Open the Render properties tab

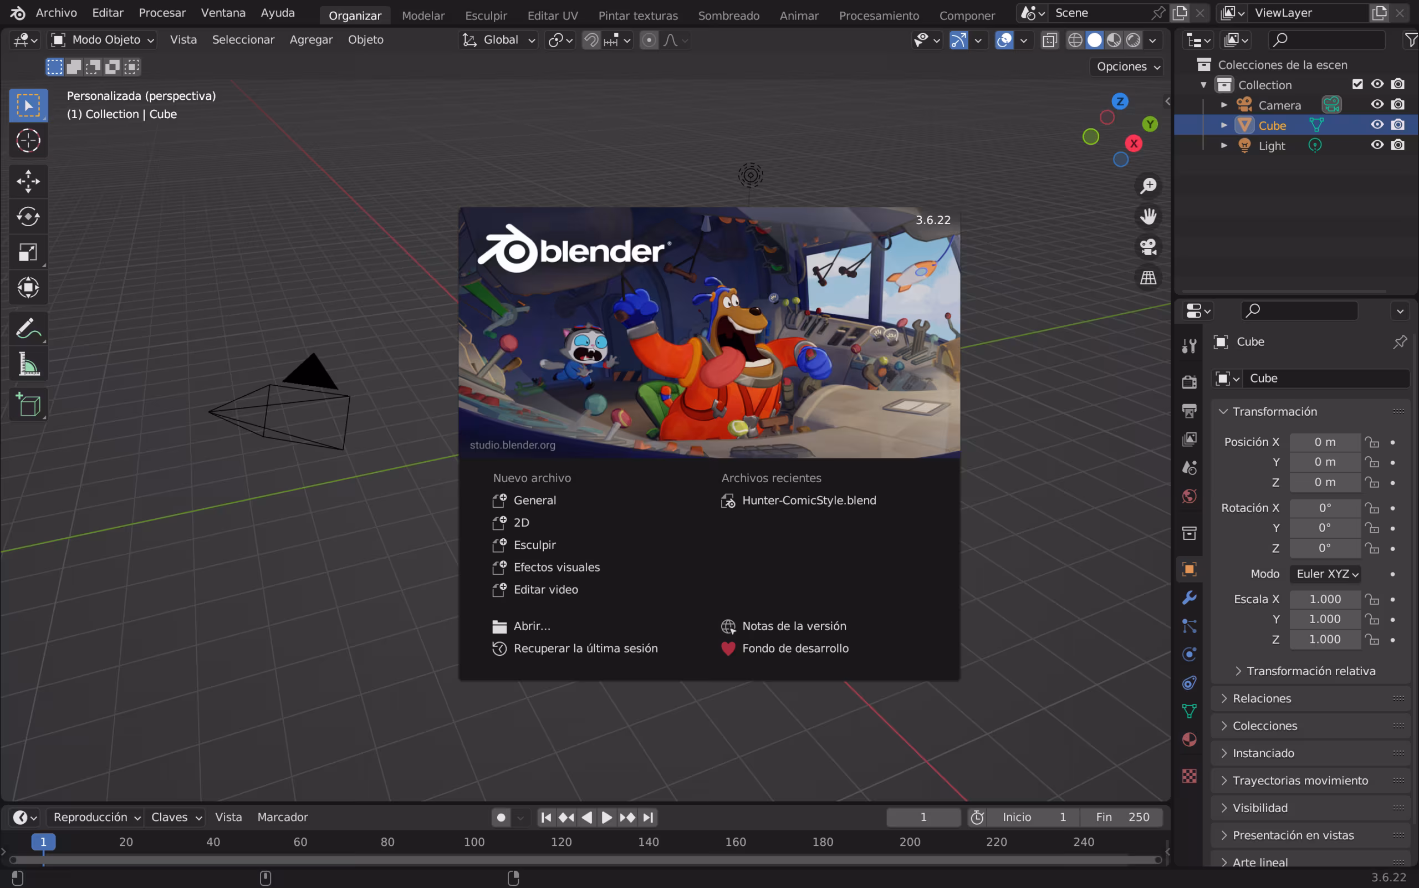click(1190, 382)
